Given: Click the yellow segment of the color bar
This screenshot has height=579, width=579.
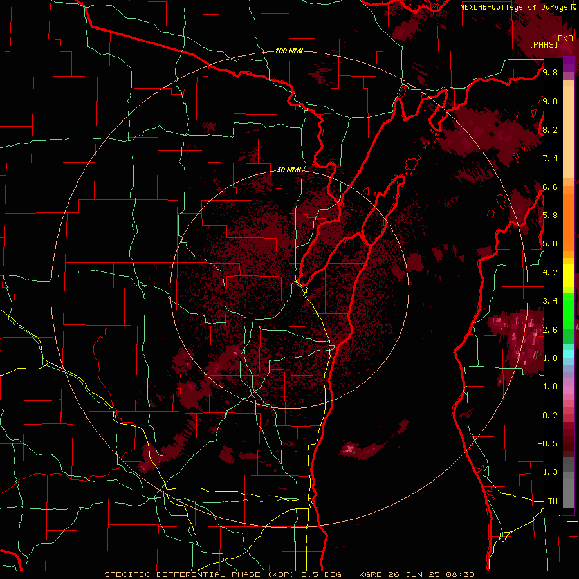Looking at the screenshot, I should (x=568, y=275).
